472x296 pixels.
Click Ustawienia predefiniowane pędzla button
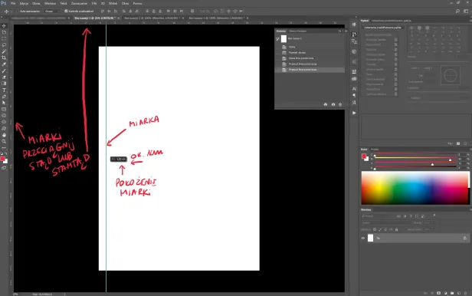[383, 28]
